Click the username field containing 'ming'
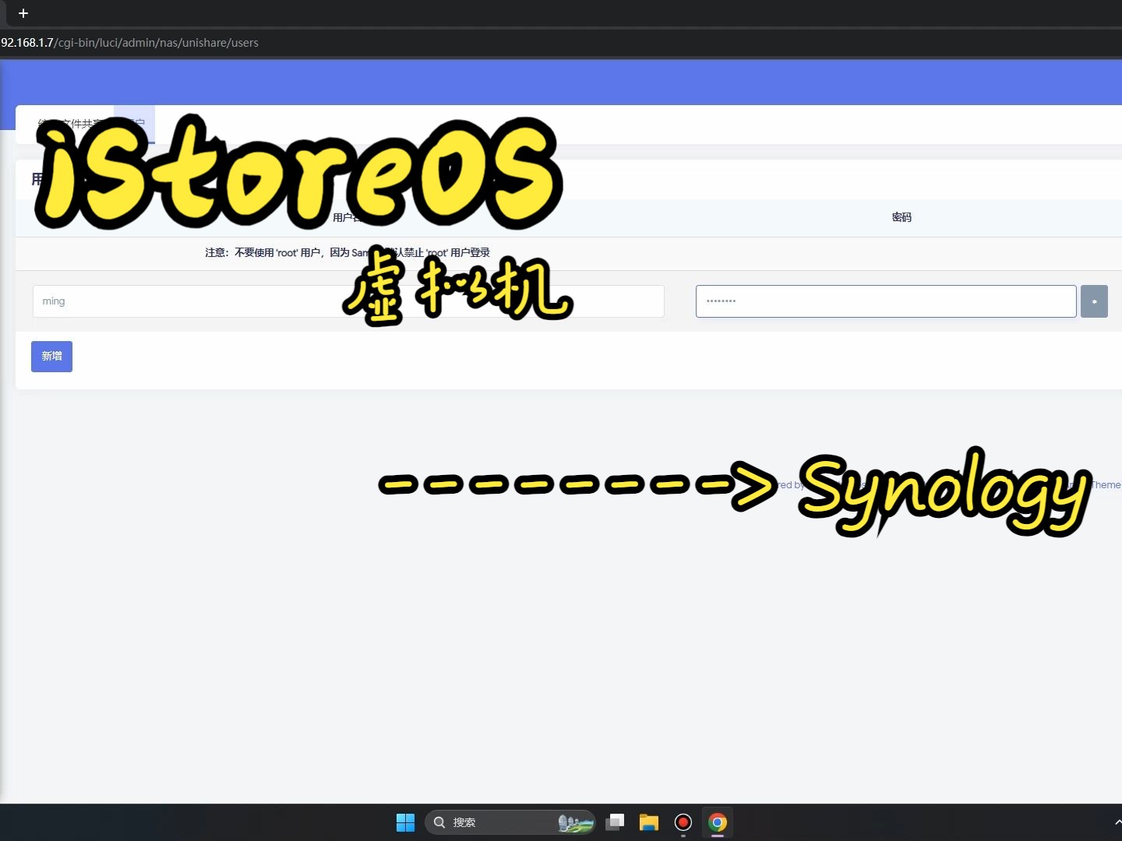 348,301
